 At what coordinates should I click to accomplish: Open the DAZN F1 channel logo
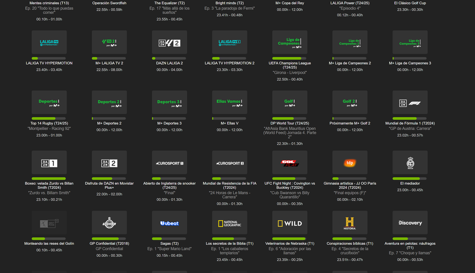(x=410, y=103)
